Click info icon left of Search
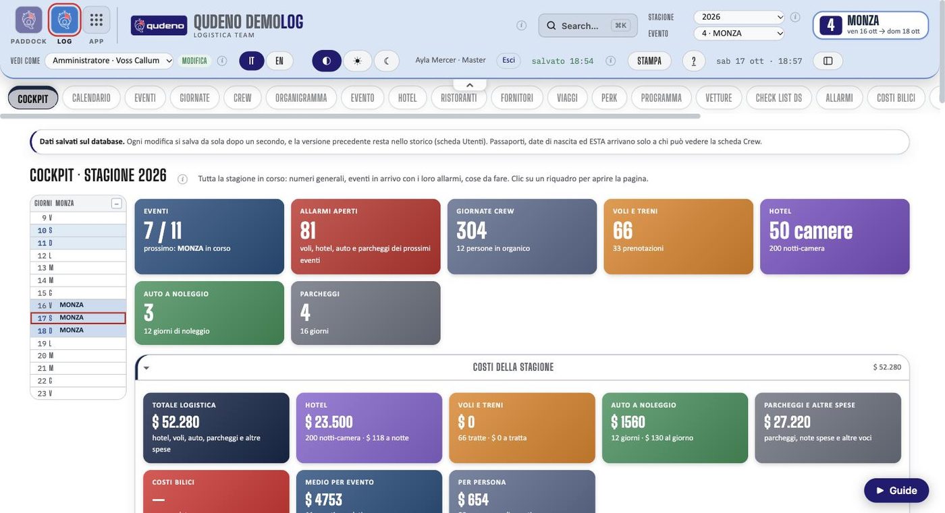The image size is (945, 513). (522, 26)
